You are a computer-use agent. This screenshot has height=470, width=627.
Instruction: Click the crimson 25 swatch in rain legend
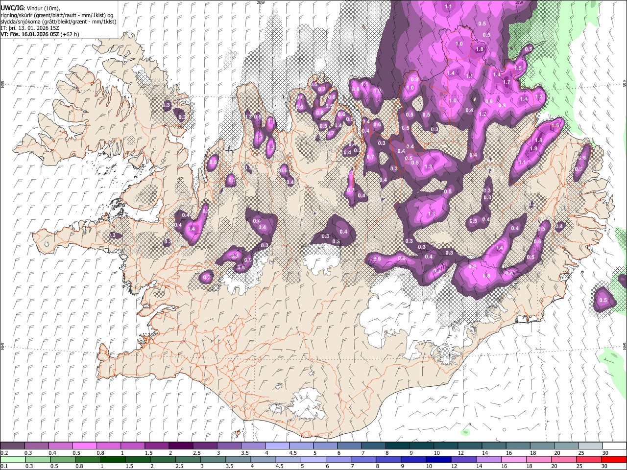coord(589,459)
